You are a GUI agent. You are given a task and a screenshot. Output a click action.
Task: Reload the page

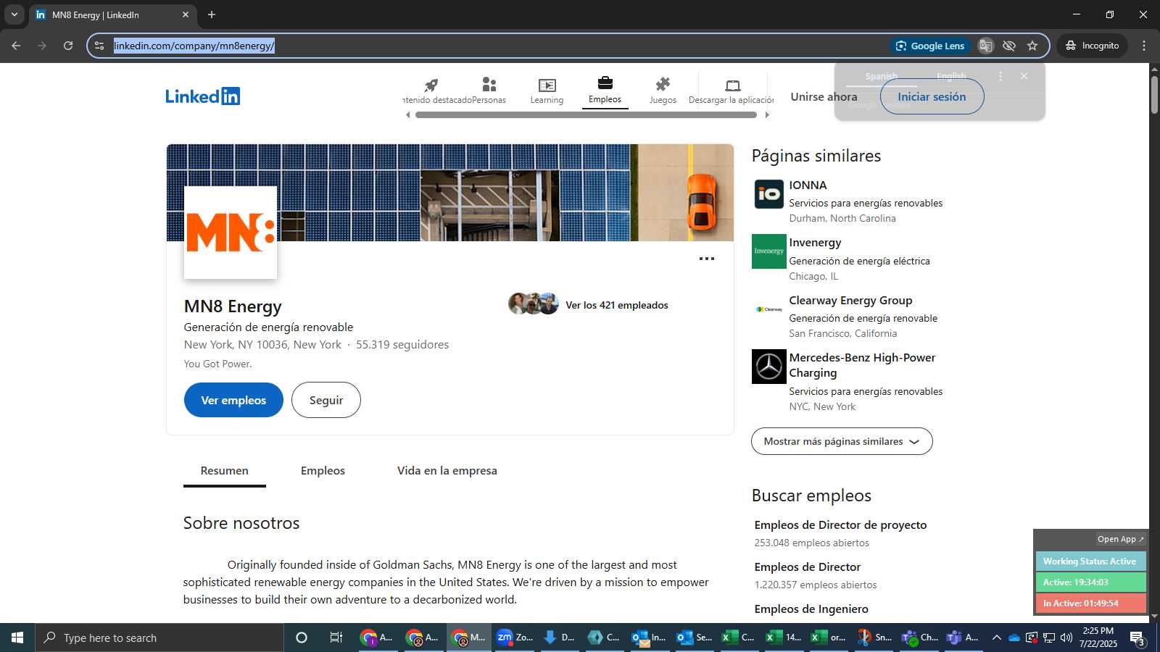tap(68, 46)
